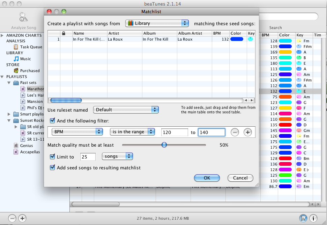Disable 'Add seed songs to resulting matchlist'
The height and width of the screenshot is (225, 327).
(52, 168)
